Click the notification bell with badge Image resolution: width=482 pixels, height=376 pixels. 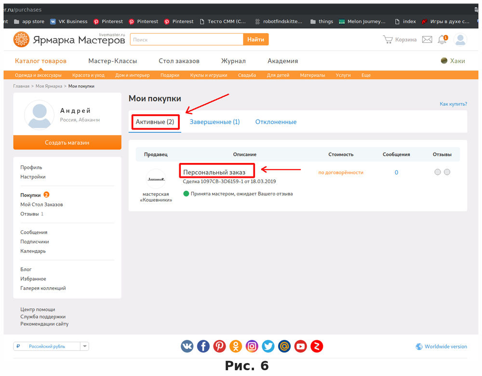point(442,40)
